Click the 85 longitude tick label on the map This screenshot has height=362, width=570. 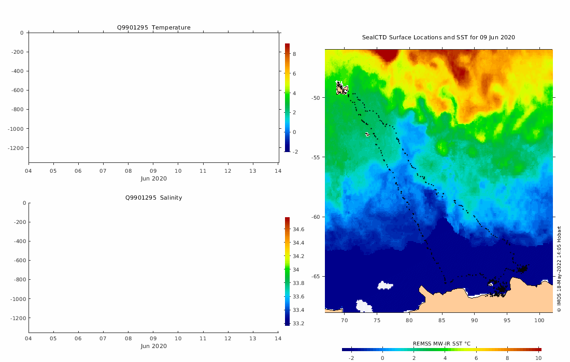[x=441, y=320]
